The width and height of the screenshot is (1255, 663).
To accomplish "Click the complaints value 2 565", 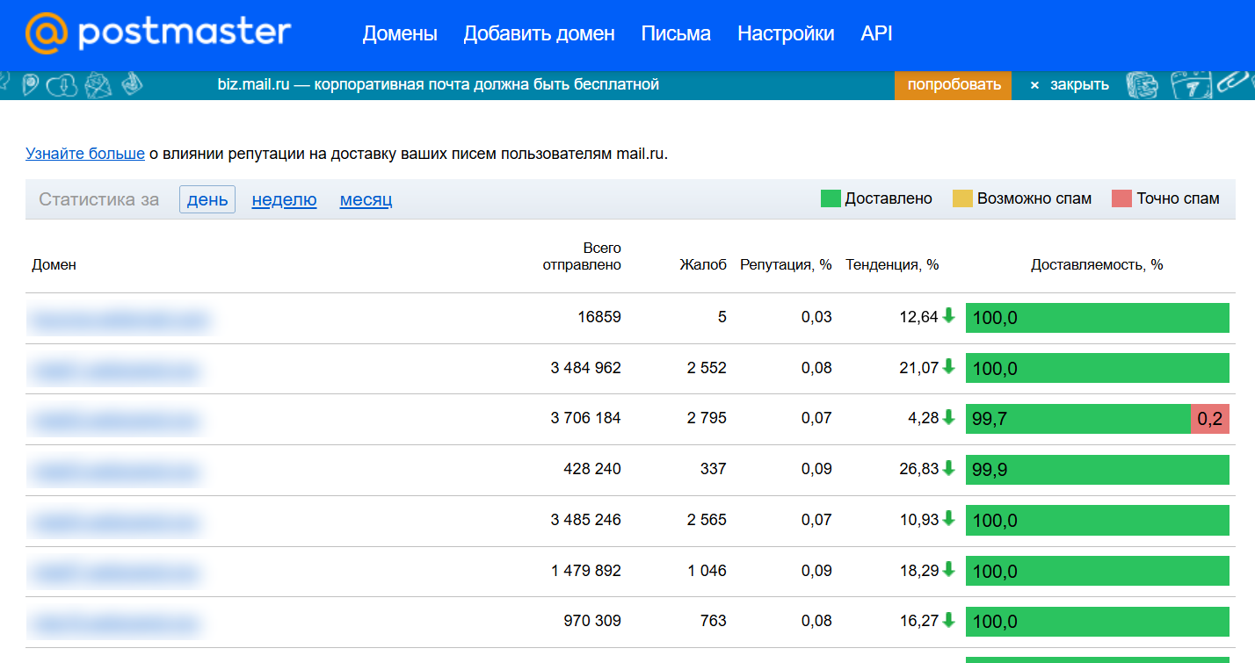I will pyautogui.click(x=707, y=520).
